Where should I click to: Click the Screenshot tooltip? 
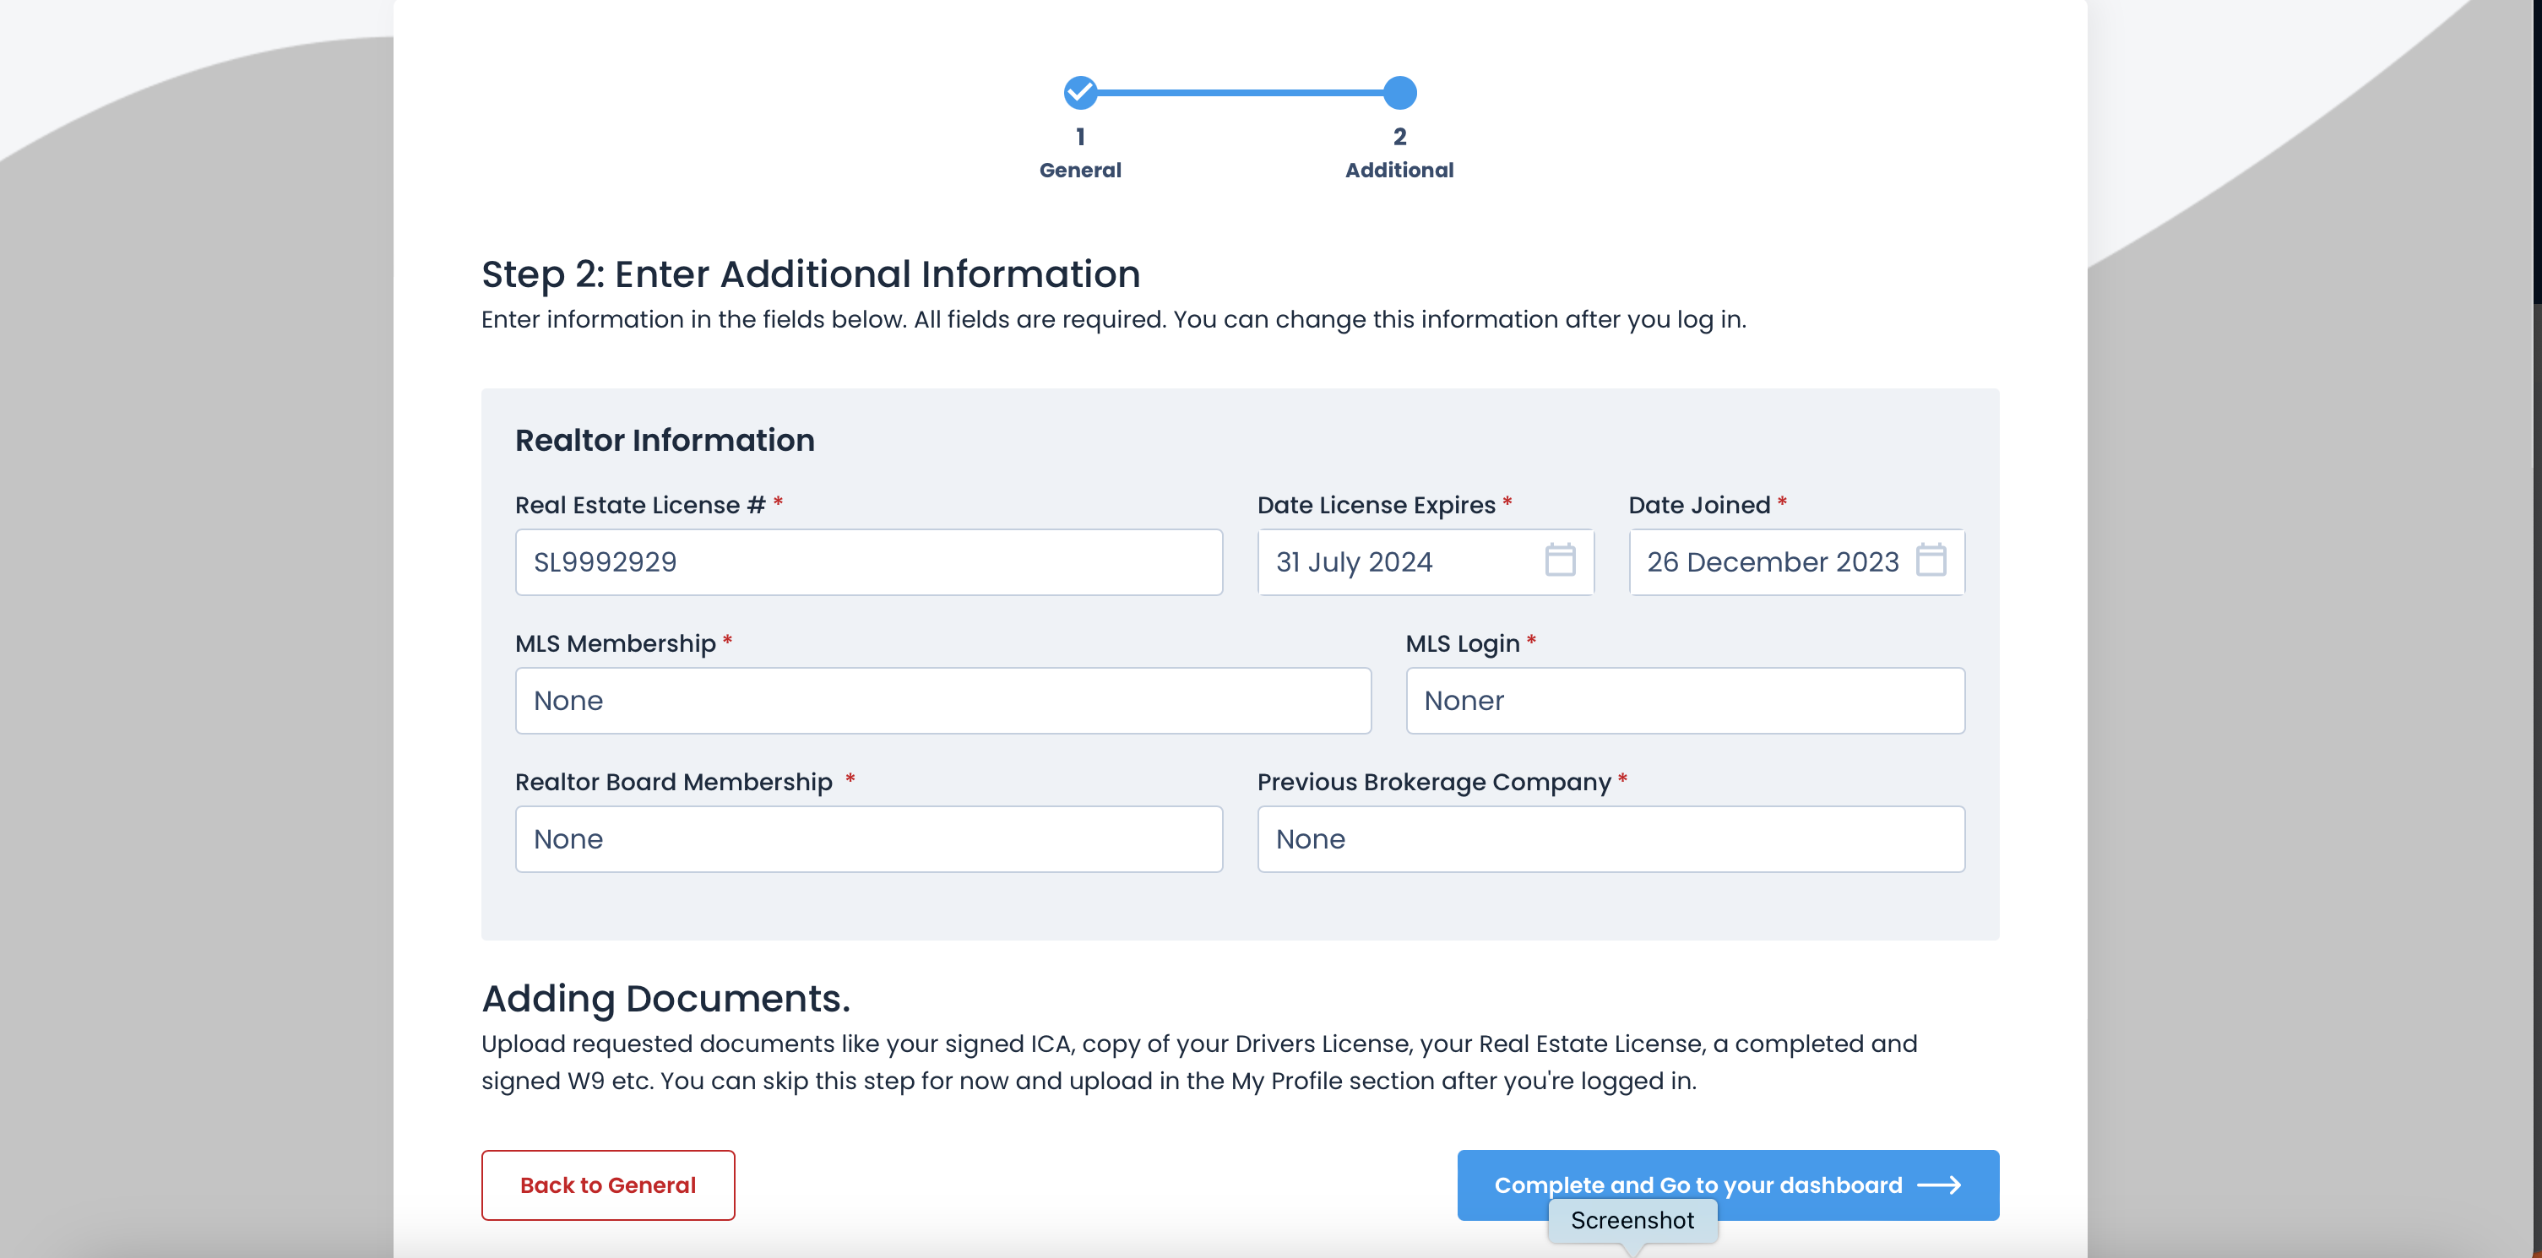tap(1632, 1221)
